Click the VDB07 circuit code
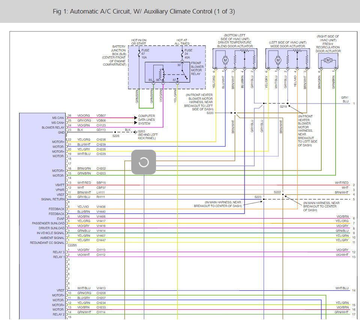This screenshot has height=320, width=360. tap(101, 116)
